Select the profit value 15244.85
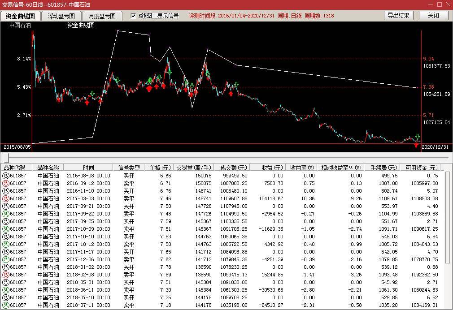 pos(272,275)
